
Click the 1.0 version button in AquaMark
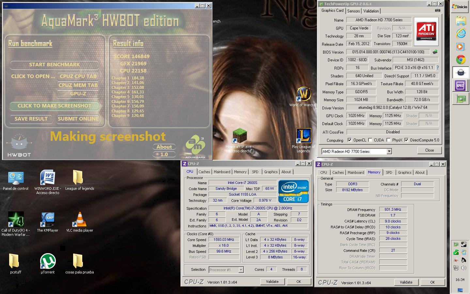(164, 154)
